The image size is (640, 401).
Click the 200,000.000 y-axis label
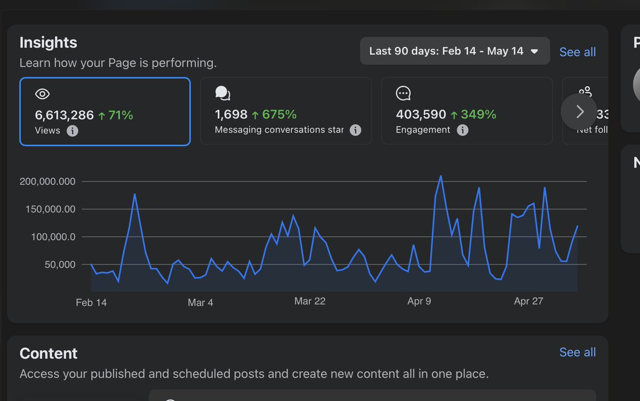[47, 182]
